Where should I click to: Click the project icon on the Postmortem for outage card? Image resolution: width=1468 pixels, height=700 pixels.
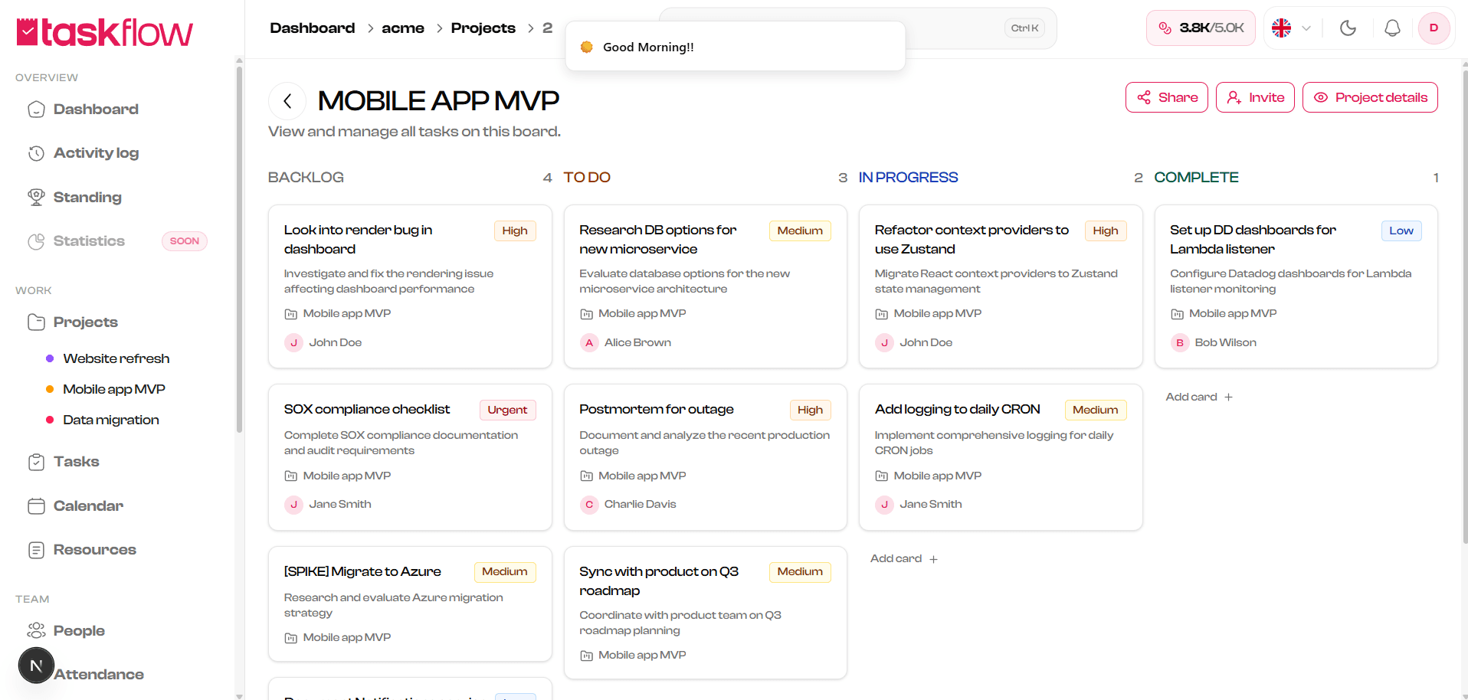coord(586,476)
